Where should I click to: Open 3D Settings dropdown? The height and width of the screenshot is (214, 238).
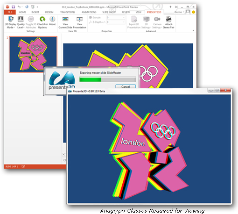click(146, 22)
